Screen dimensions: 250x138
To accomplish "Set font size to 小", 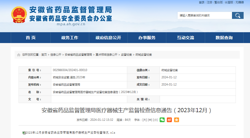I will 155,120.
